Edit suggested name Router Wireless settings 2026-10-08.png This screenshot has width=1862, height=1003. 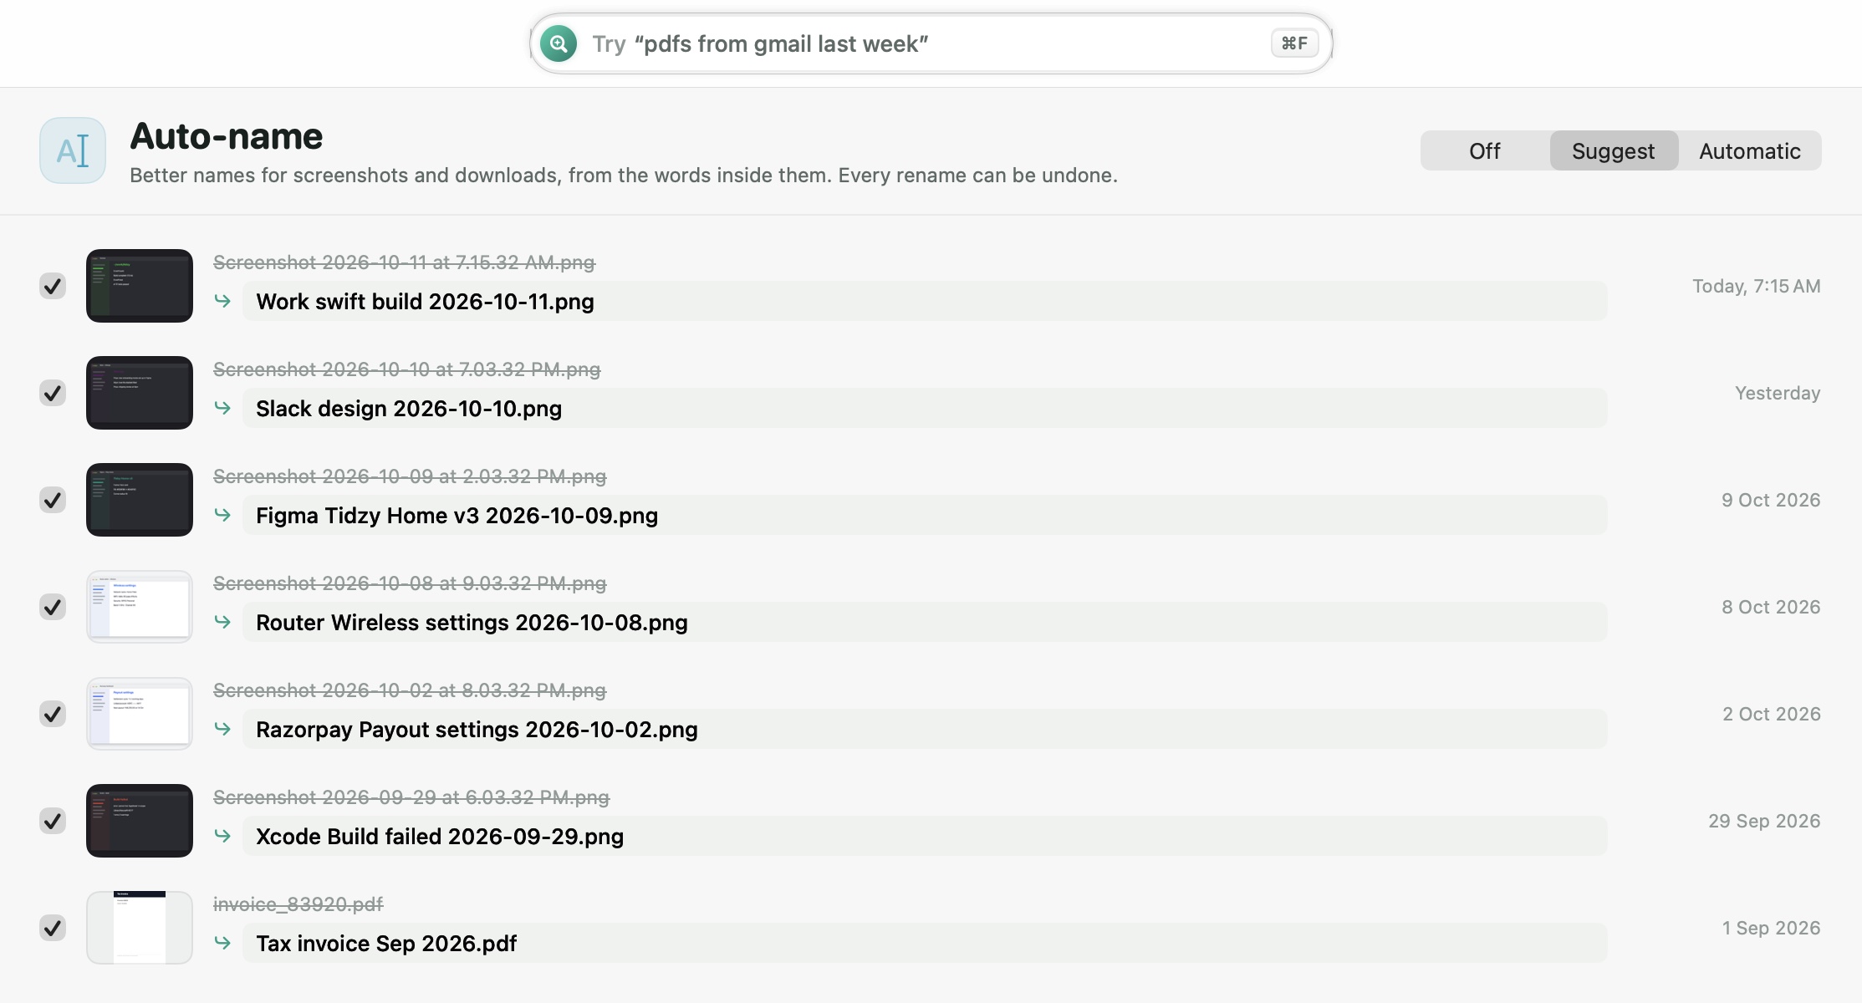(x=925, y=622)
